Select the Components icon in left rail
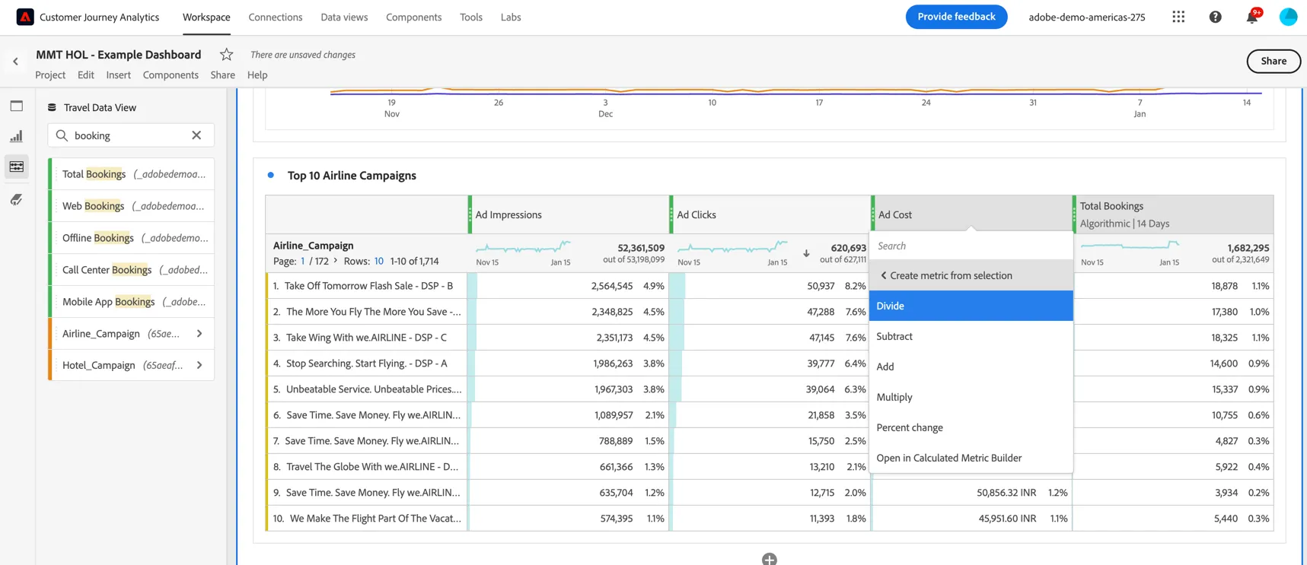 17,167
